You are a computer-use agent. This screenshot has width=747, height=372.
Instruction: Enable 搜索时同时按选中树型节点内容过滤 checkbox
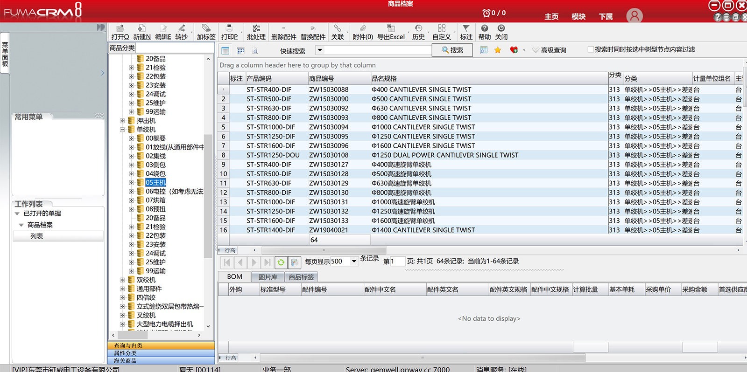click(x=591, y=49)
